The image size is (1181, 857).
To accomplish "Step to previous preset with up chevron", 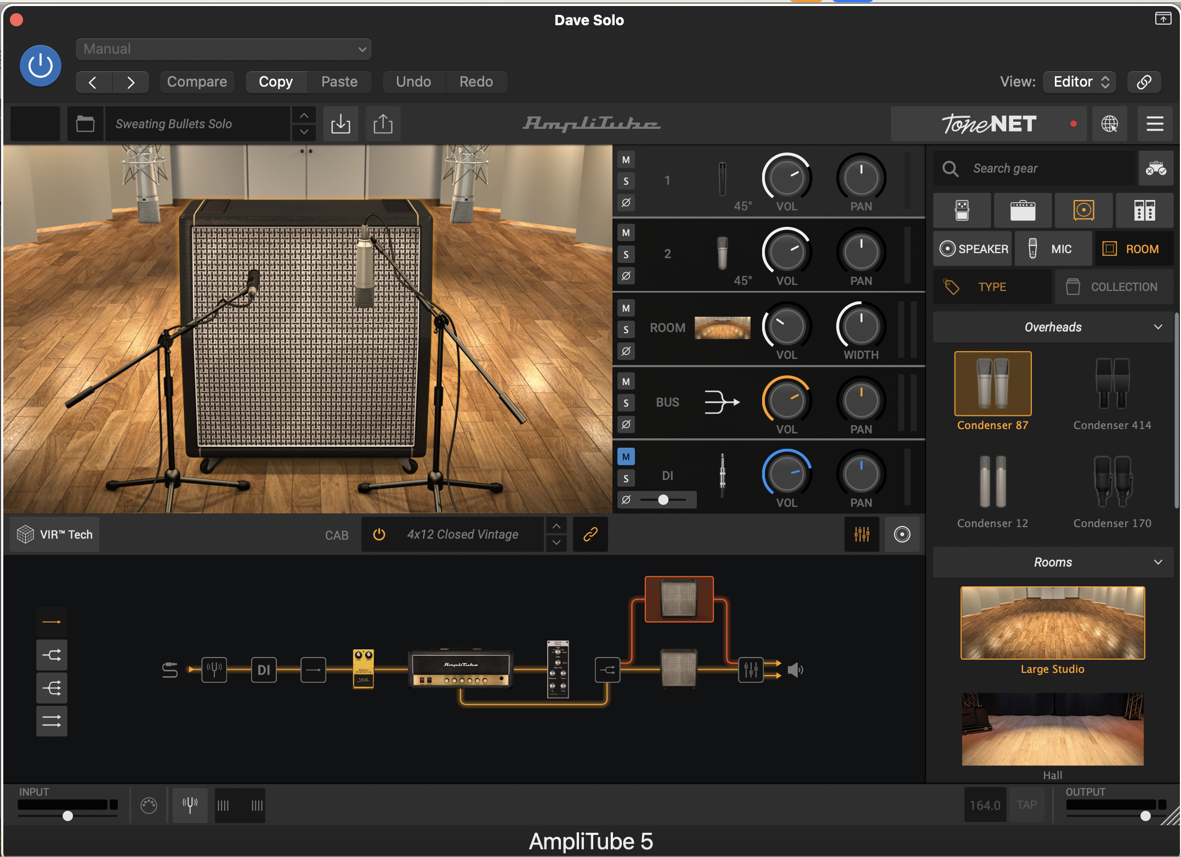I will click(304, 116).
